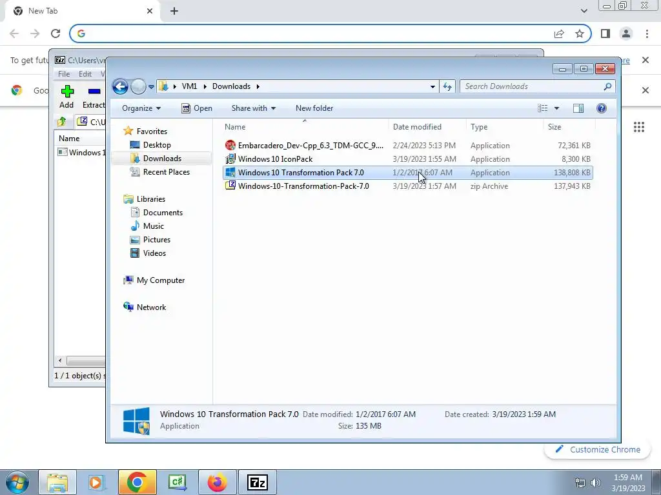Open My Computer in navigation pane
This screenshot has width=661, height=495.
(160, 280)
